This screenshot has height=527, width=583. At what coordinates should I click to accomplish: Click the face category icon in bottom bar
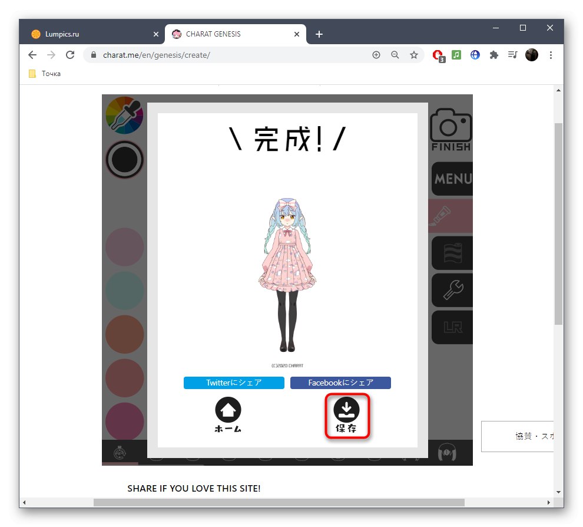pyautogui.click(x=120, y=453)
